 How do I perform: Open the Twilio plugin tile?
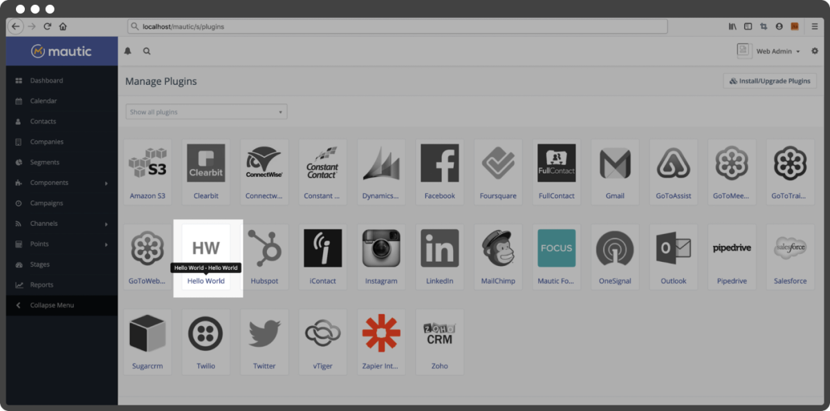pyautogui.click(x=206, y=341)
